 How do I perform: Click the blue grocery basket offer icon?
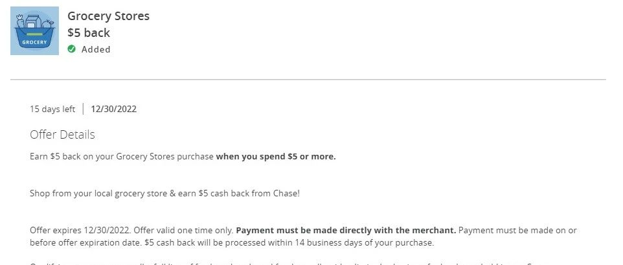point(34,30)
